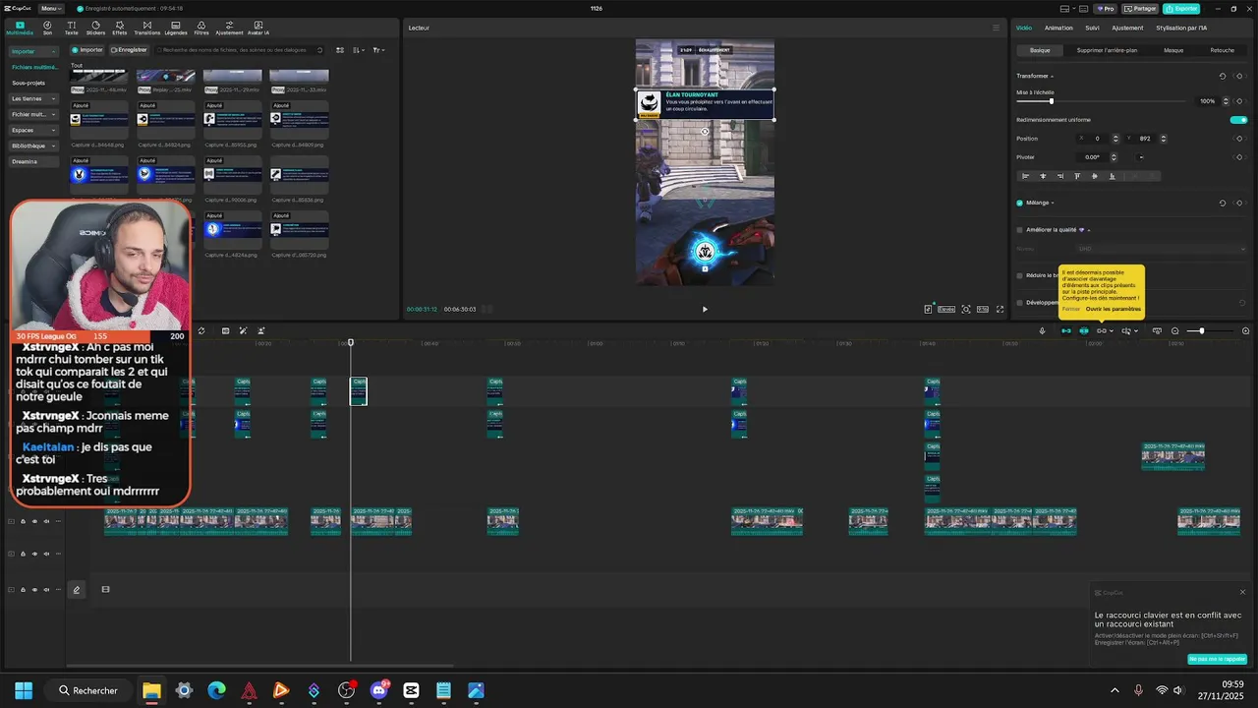Image resolution: width=1258 pixels, height=708 pixels.
Task: Click Ouvrir les paramètres in yellow tooltip
Action: point(1114,309)
